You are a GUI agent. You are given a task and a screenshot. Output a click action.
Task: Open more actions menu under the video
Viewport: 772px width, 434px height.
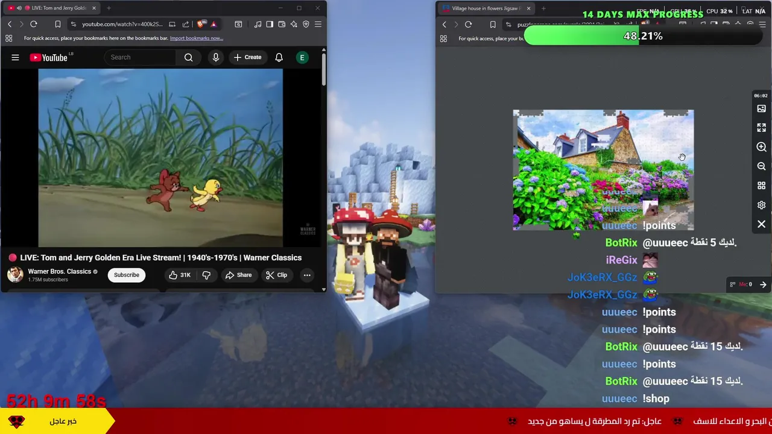[307, 275]
